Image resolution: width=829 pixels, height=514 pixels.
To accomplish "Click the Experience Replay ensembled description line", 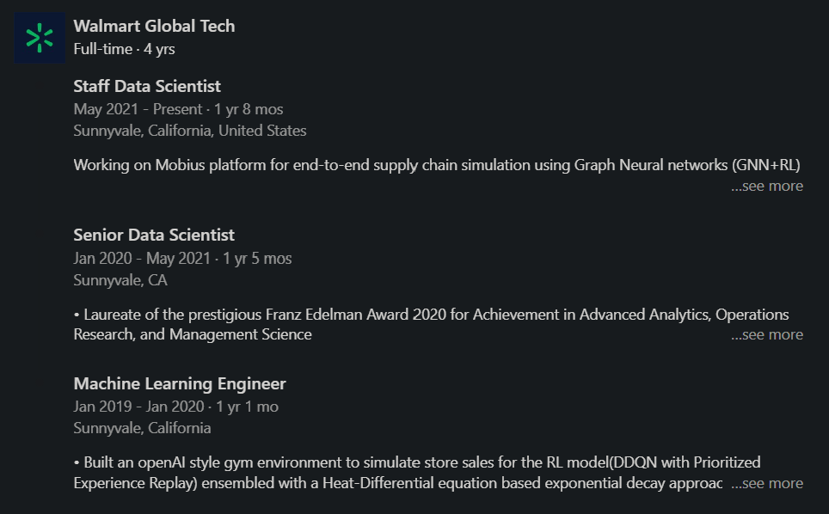I will tap(398, 483).
